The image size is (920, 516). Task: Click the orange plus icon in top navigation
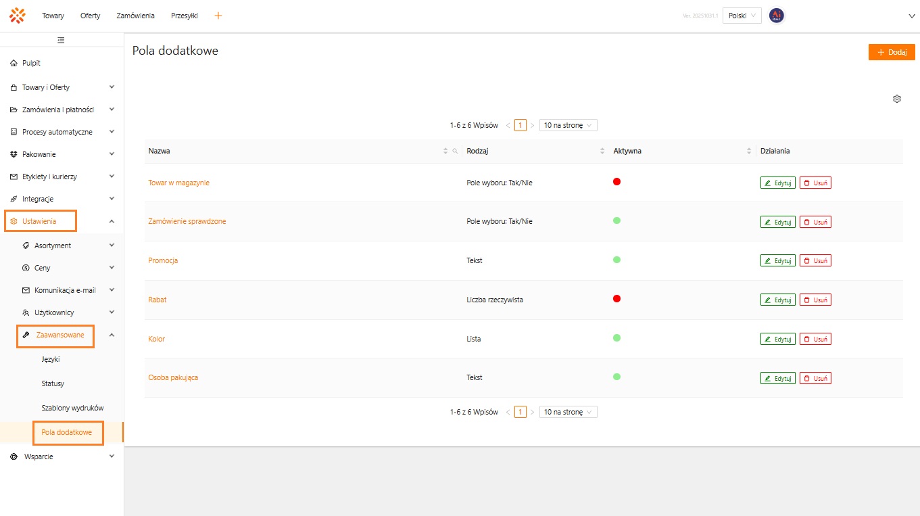[218, 16]
